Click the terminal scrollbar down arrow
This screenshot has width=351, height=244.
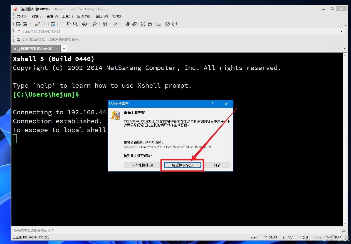[x=345, y=224]
